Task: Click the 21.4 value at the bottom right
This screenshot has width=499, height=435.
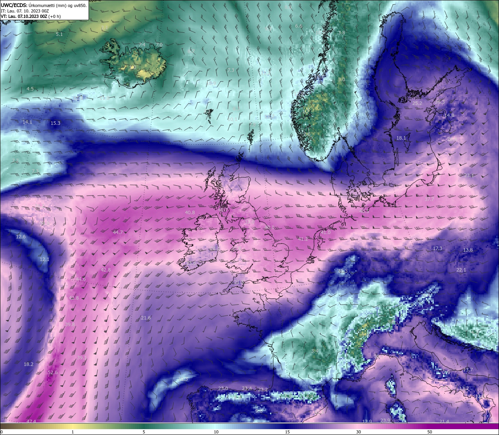Action: (444, 421)
